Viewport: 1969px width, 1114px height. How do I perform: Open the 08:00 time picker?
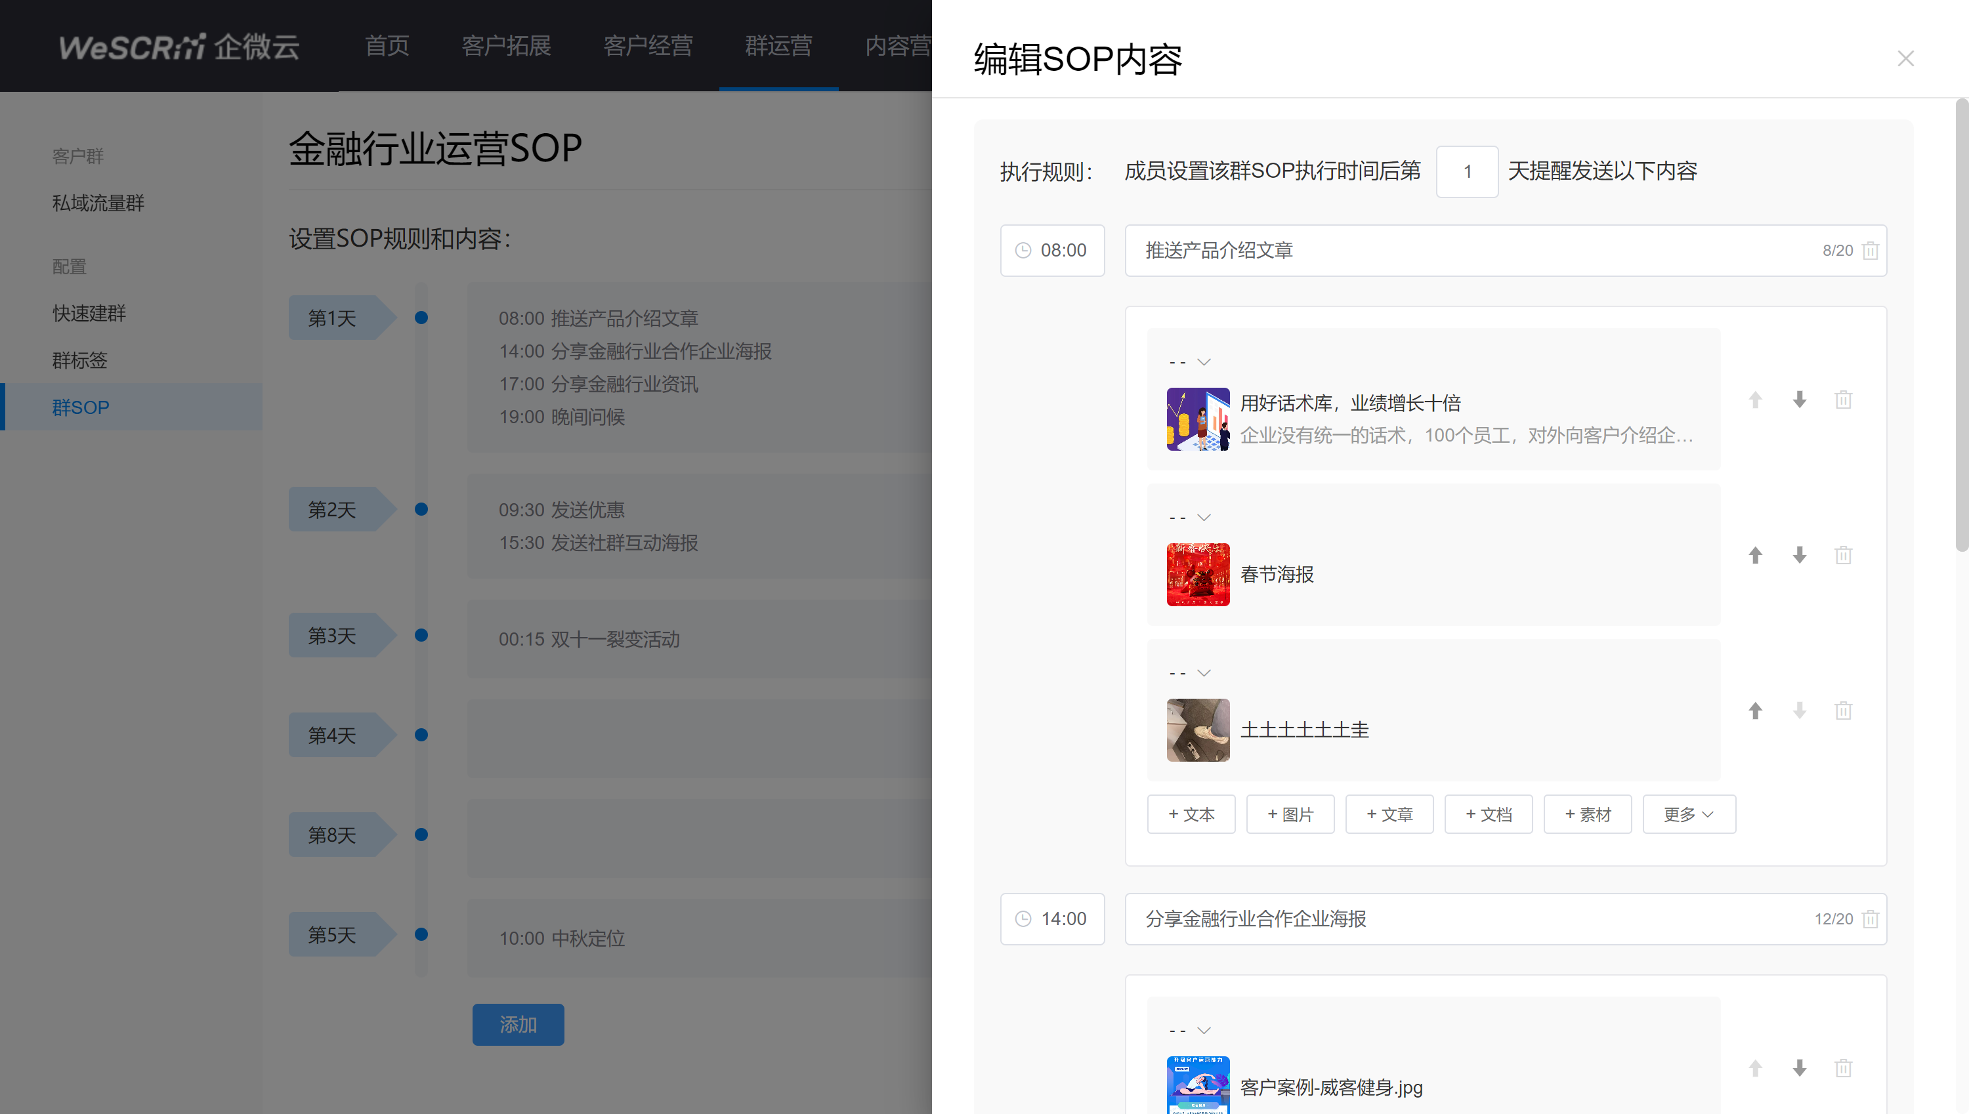tap(1051, 250)
